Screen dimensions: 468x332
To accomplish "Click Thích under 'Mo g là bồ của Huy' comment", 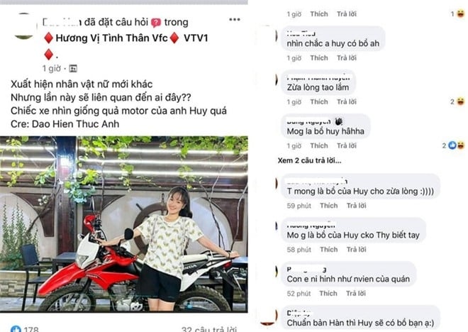I will coord(328,249).
